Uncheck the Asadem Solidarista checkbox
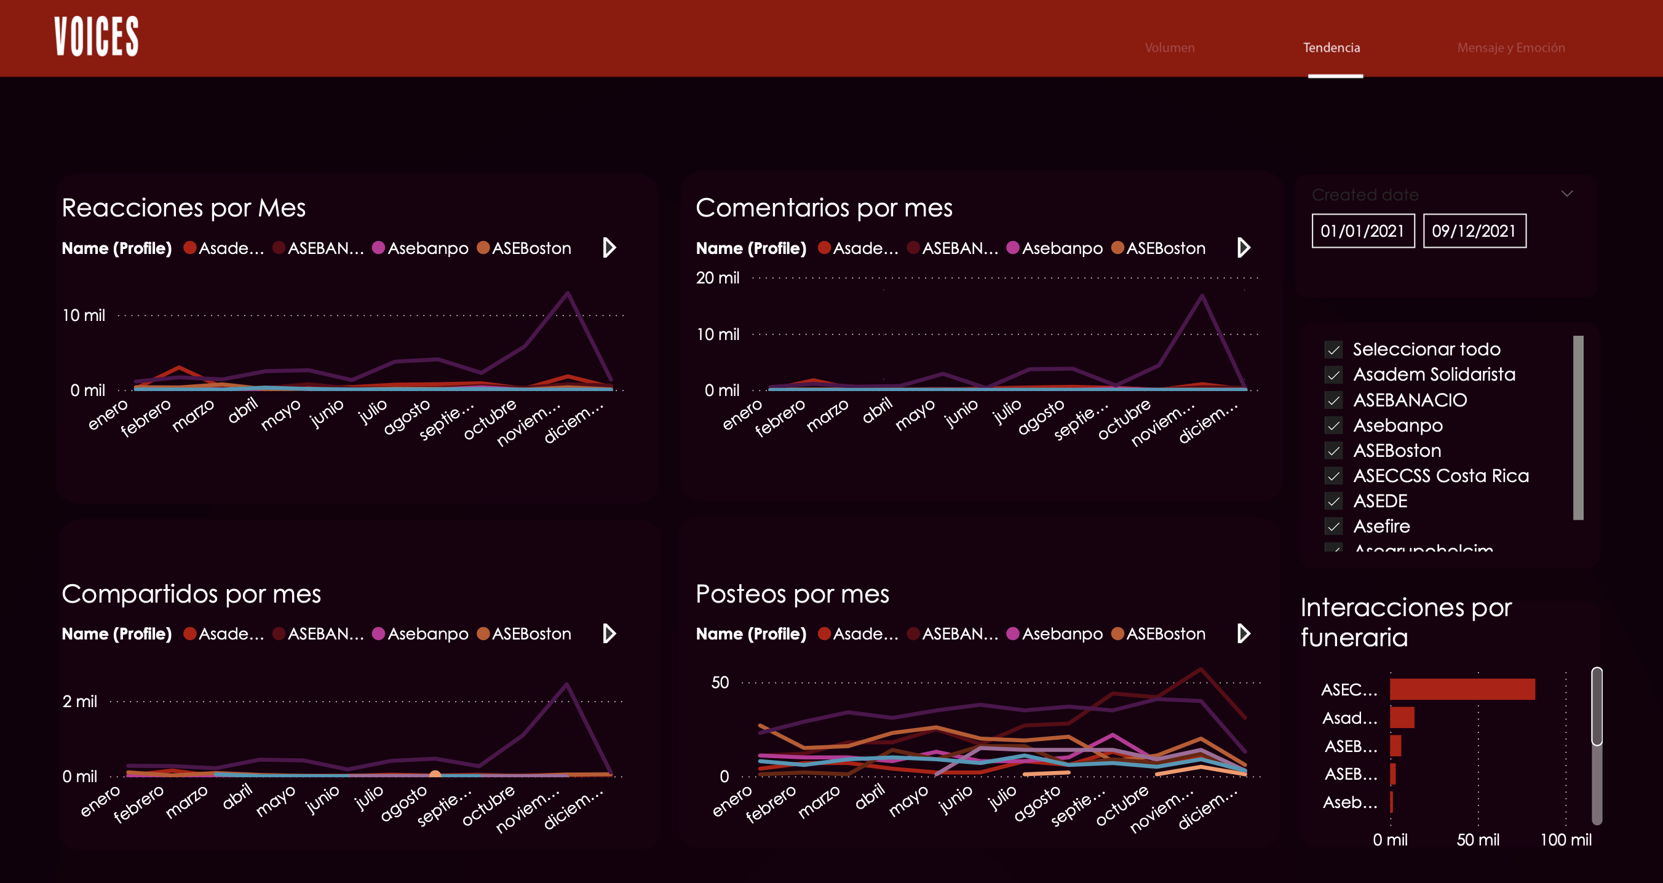 (1334, 375)
